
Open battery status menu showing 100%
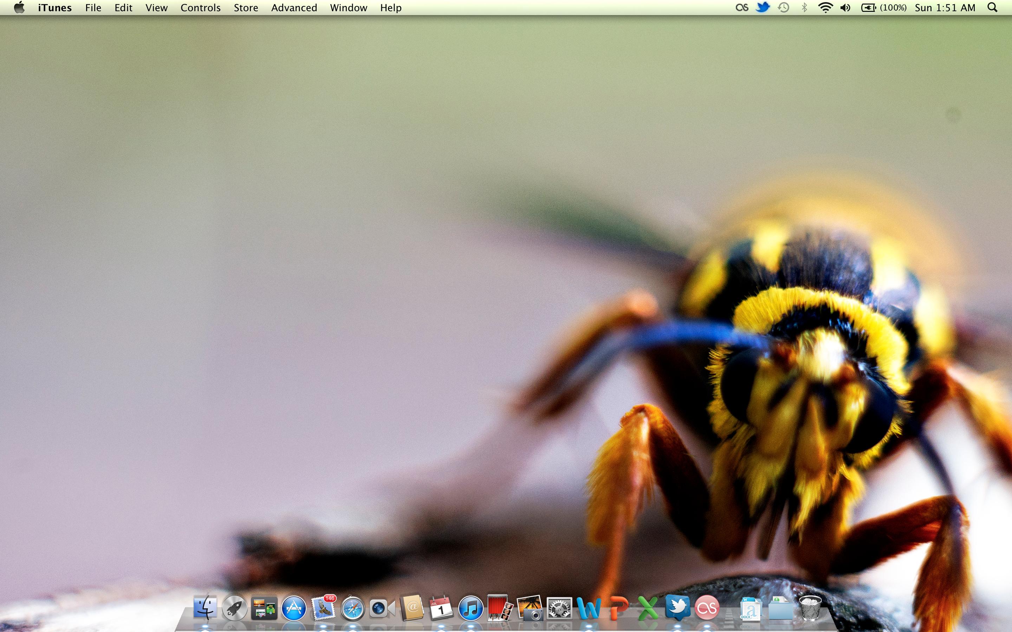pyautogui.click(x=884, y=7)
